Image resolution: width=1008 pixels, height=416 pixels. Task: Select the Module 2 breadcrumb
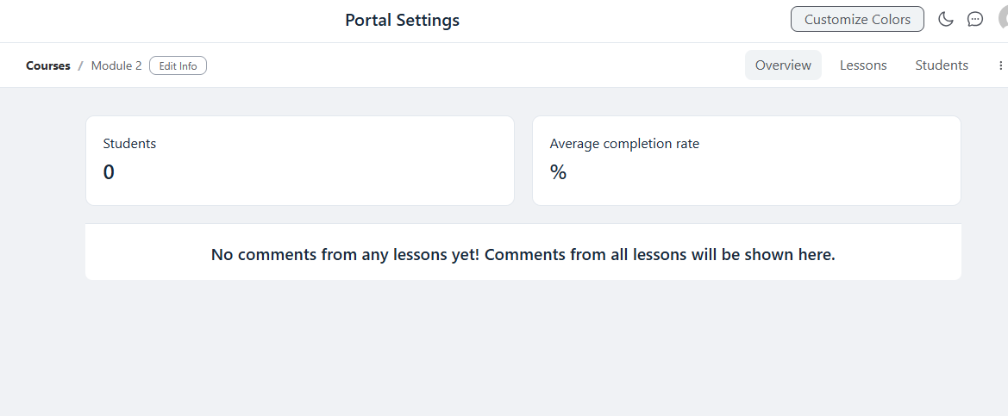(116, 65)
